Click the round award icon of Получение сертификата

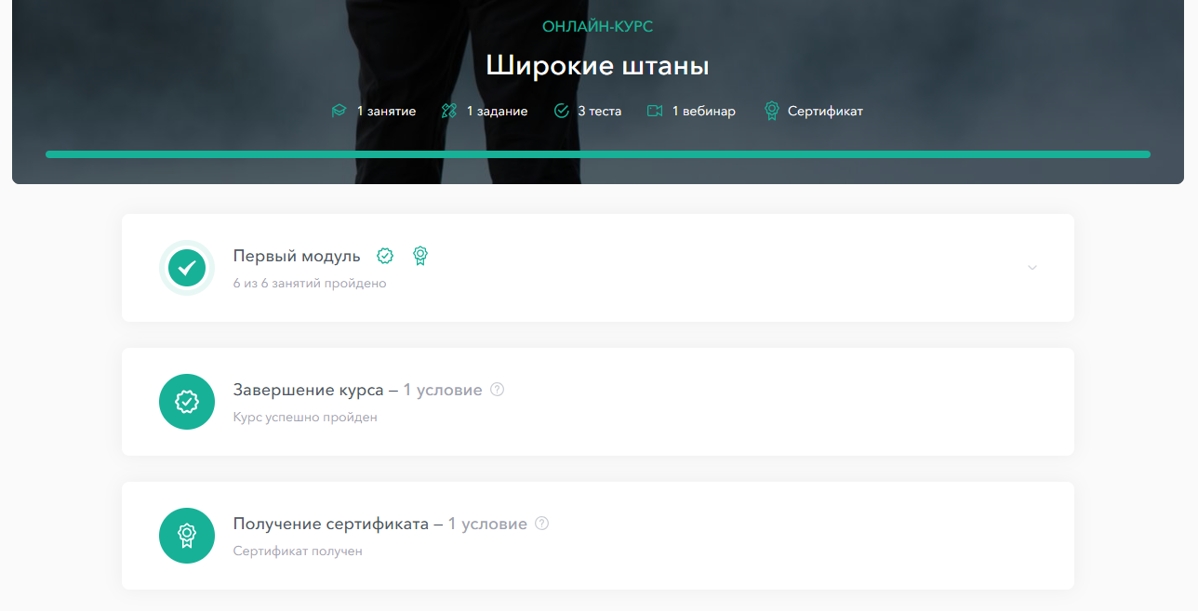click(187, 536)
